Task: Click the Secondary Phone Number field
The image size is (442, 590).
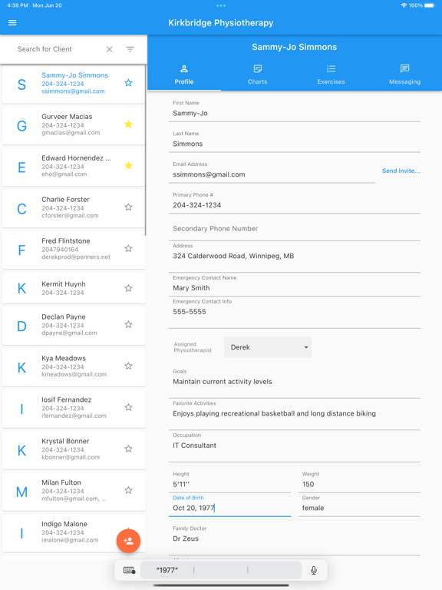Action: [295, 229]
